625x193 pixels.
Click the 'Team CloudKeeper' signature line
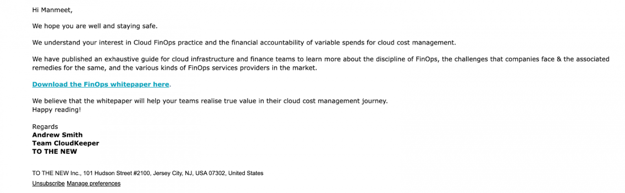click(x=66, y=143)
